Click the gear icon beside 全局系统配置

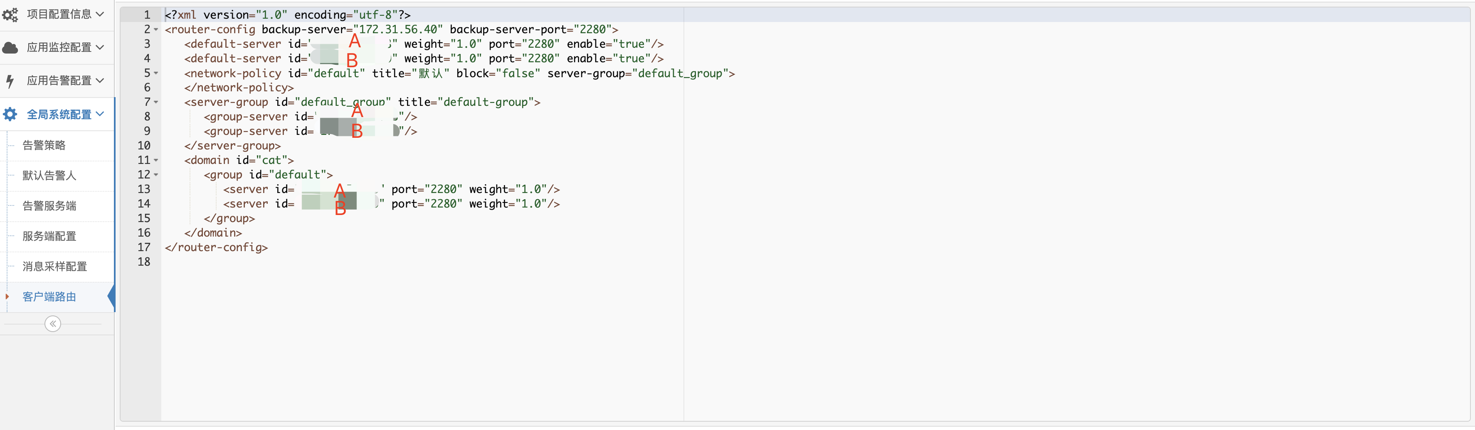tap(10, 115)
